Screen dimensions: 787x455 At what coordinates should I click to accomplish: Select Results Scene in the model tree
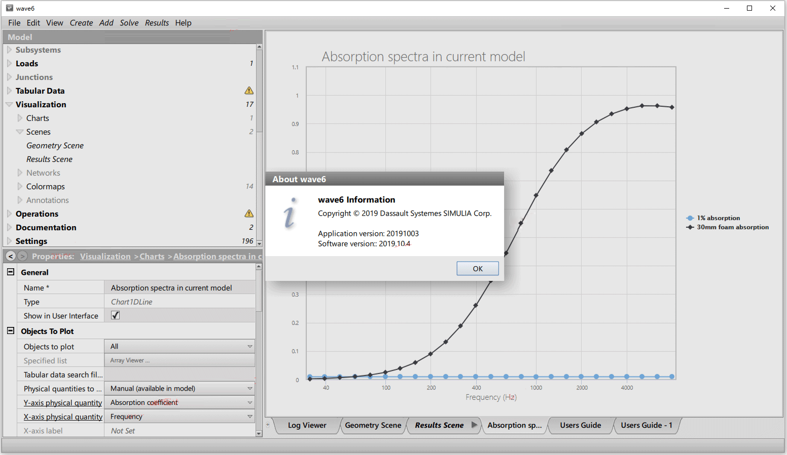(x=49, y=159)
